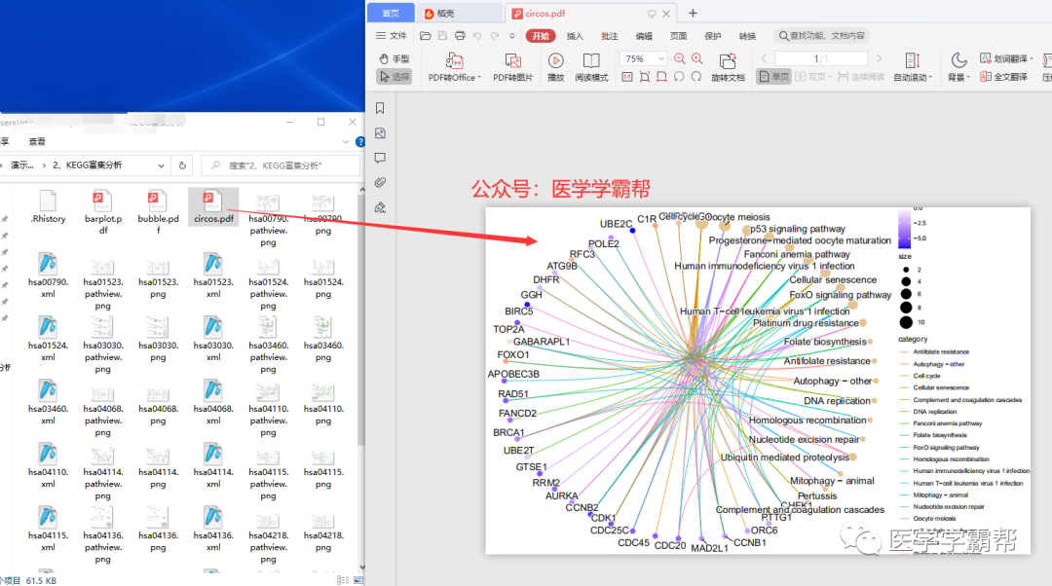Switch to the 页面 ribbon tab
The image size is (1052, 586).
tap(678, 36)
